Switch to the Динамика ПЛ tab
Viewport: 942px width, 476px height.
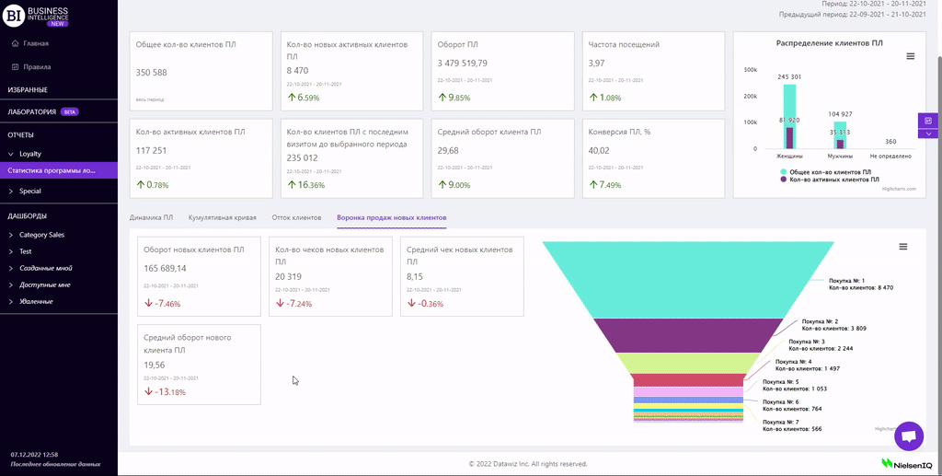151,217
